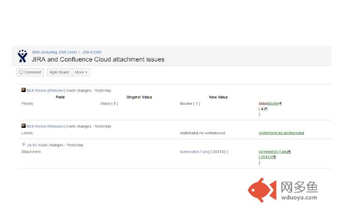343x214 pixels.
Task: Click Jia Xu's avatar icon
Action: point(24,144)
